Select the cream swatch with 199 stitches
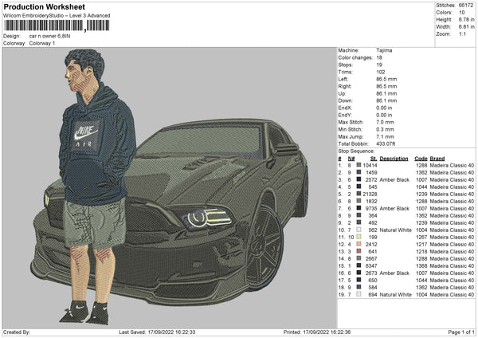Viewport: 478px width, 338px height. click(358, 237)
